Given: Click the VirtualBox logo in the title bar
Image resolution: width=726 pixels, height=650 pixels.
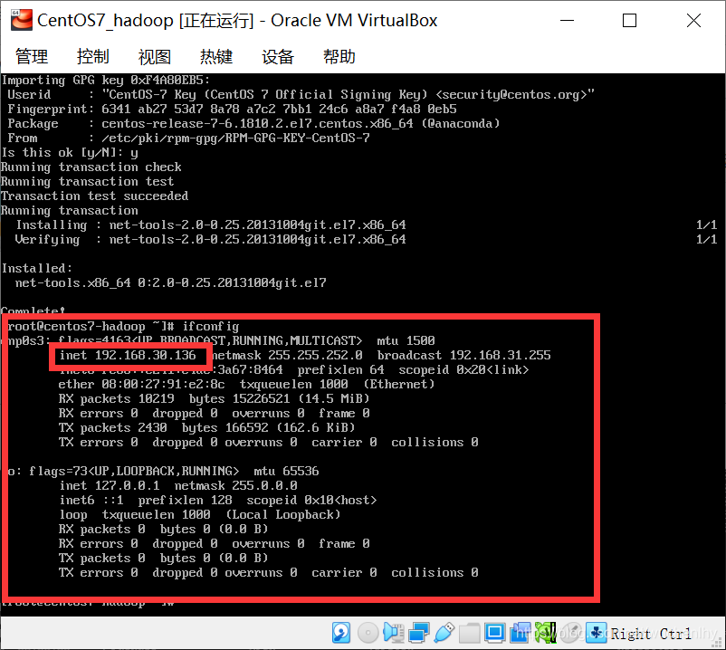Looking at the screenshot, I should (x=20, y=19).
